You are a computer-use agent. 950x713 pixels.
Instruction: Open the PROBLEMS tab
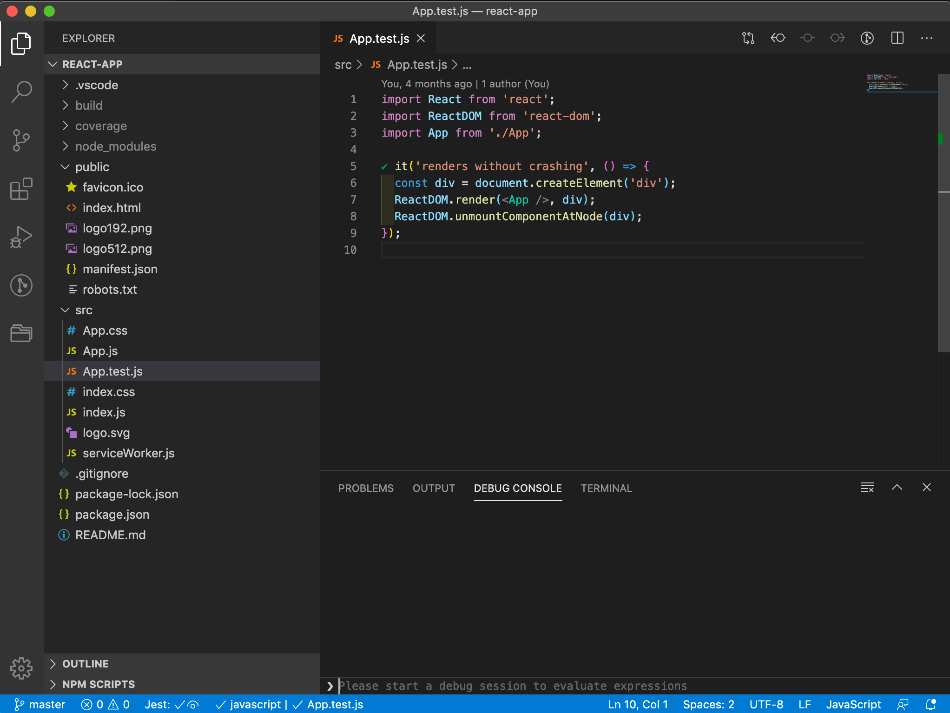pyautogui.click(x=365, y=488)
